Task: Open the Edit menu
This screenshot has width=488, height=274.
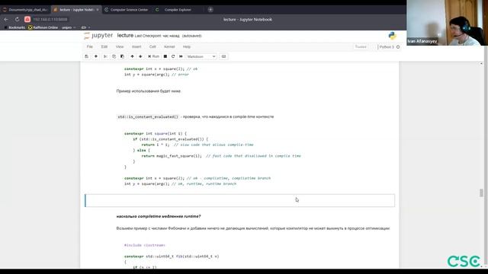Action: 104,46
